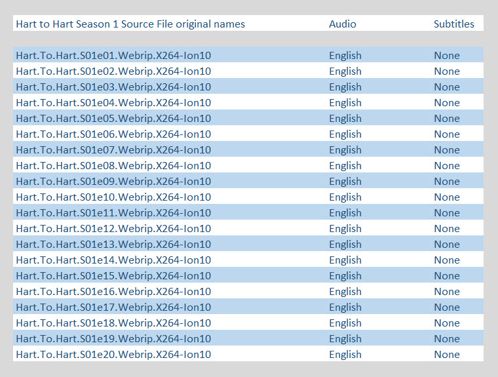Viewport: 498px width, 377px height.
Task: Click 'English' audio cell for S01e15
Action: point(345,275)
